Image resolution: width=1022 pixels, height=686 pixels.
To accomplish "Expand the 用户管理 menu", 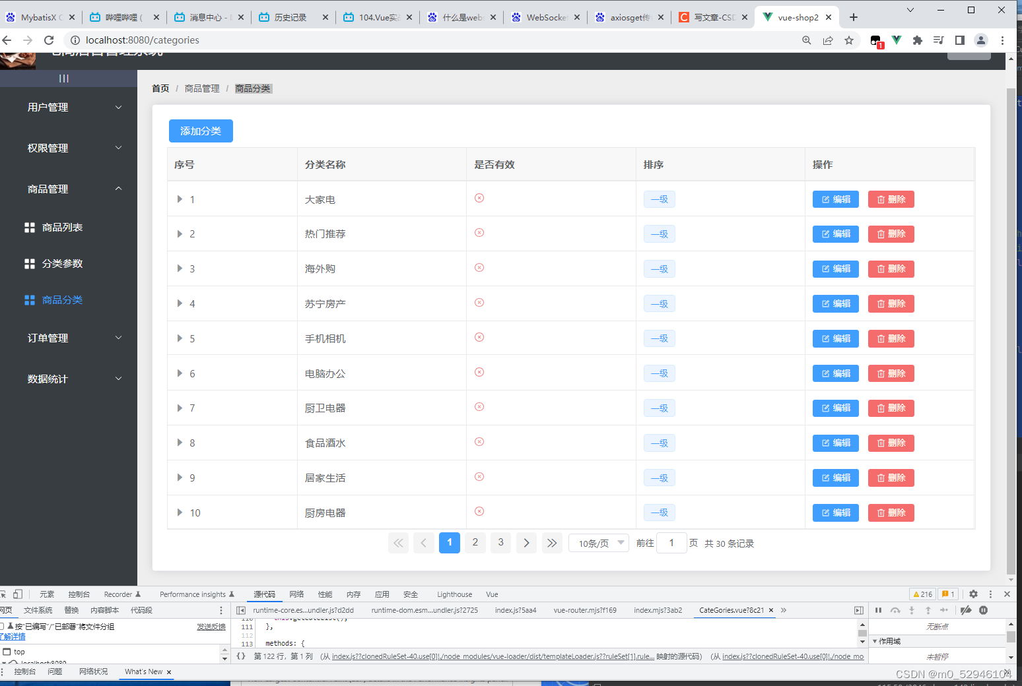I will click(x=69, y=108).
